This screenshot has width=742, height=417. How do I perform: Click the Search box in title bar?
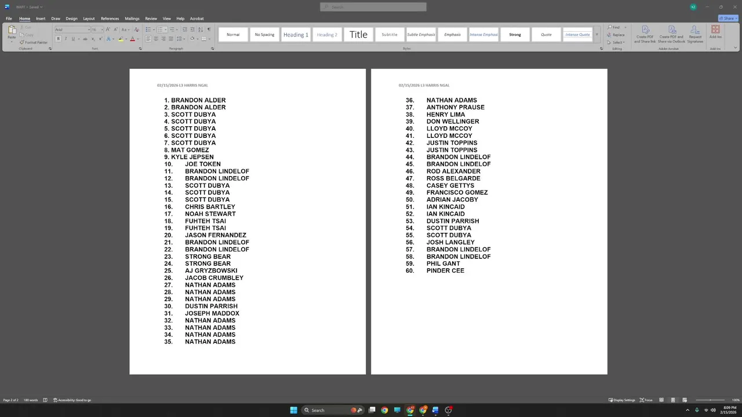point(373,7)
